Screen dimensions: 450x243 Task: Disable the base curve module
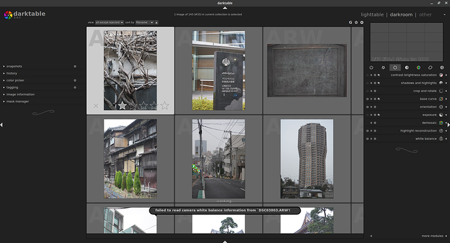367,99
